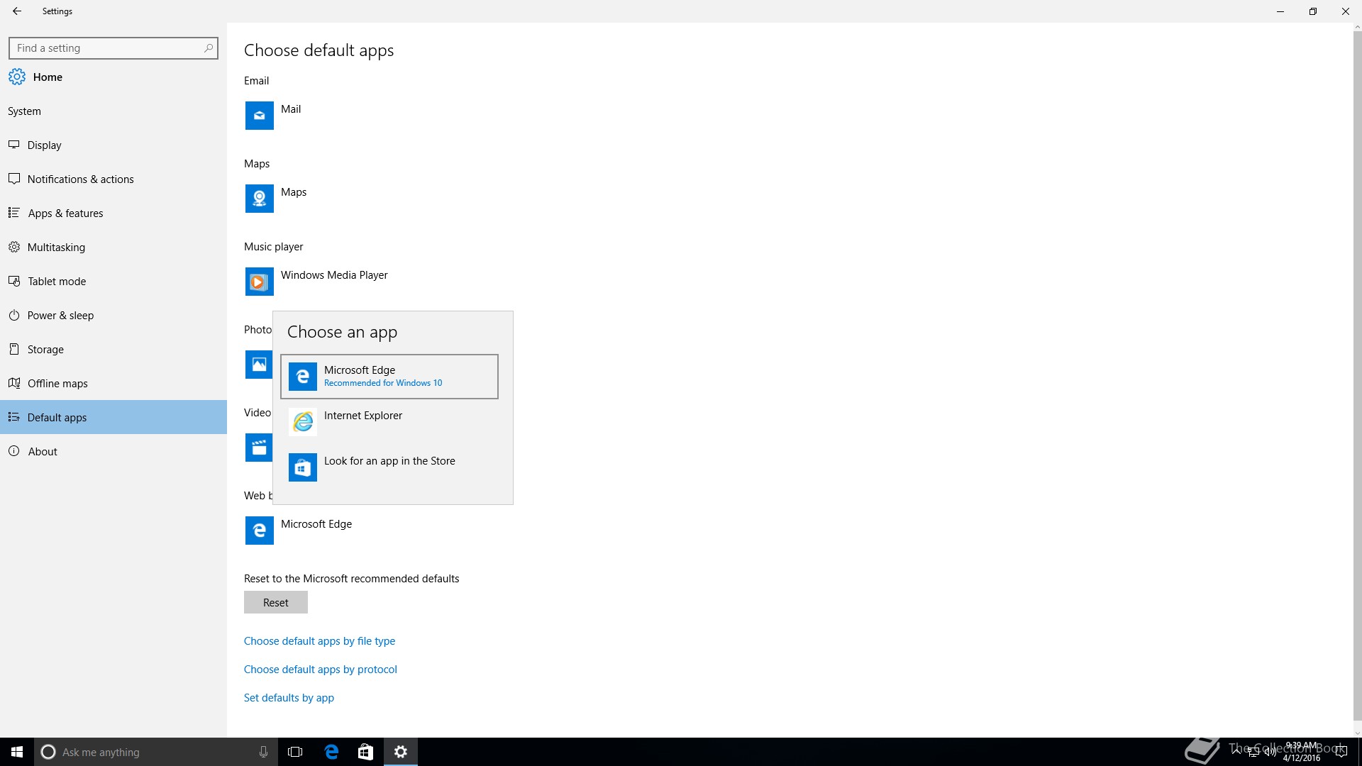
Task: Click the Home gear icon
Action: click(x=17, y=77)
